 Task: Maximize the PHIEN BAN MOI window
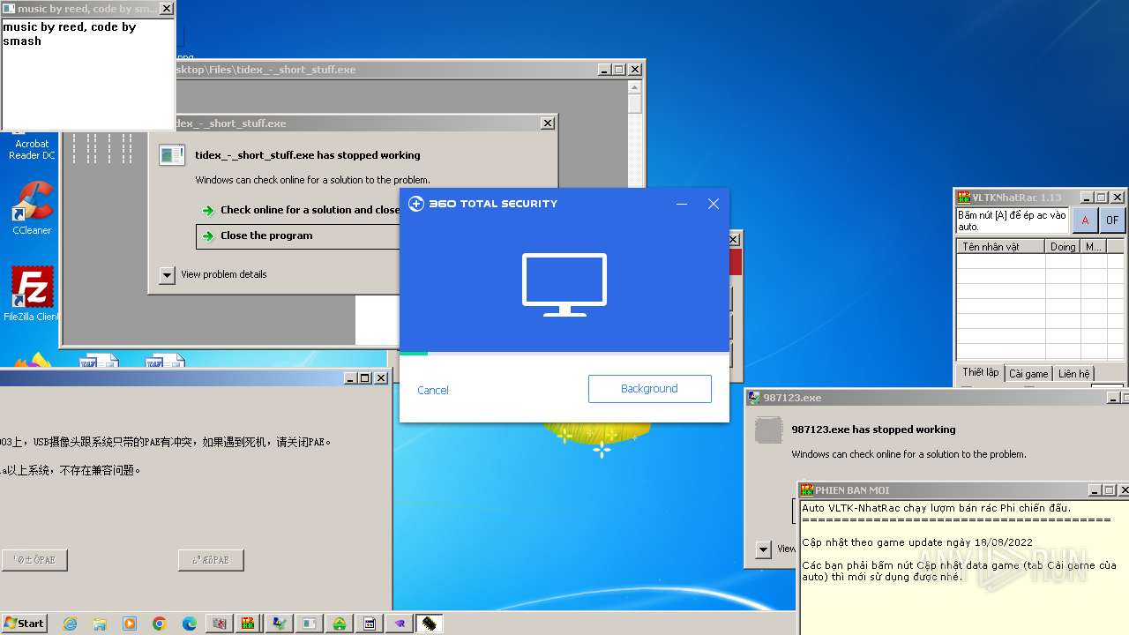(1110, 490)
